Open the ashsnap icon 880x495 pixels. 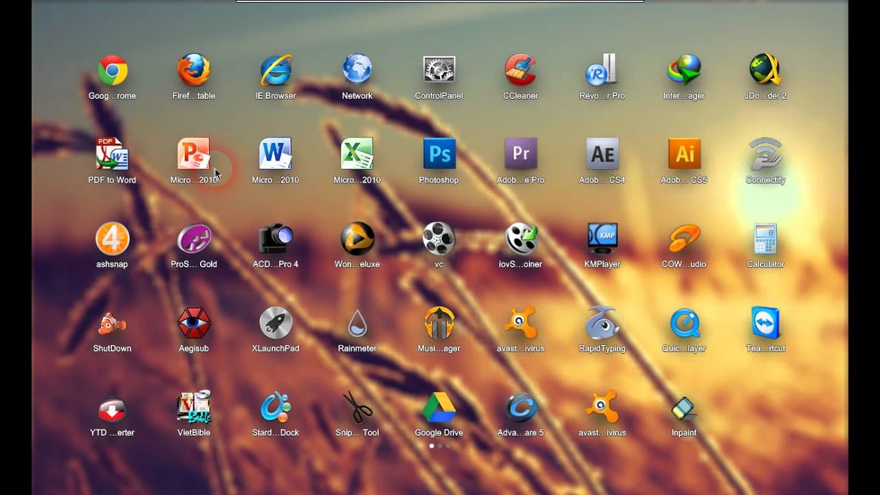tap(112, 239)
